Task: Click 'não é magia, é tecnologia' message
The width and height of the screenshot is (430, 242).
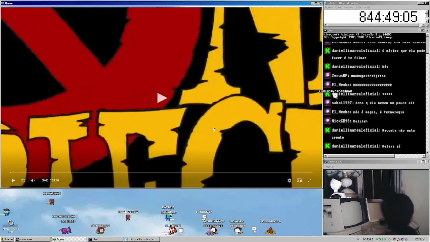Action: click(379, 112)
